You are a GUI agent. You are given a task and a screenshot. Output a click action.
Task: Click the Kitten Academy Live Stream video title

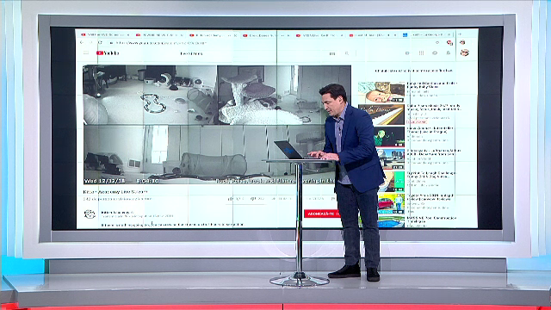pos(115,192)
